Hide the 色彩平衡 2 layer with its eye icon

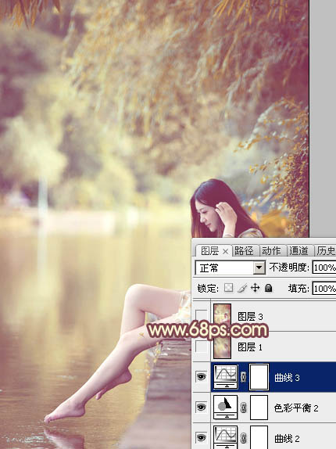[202, 407]
